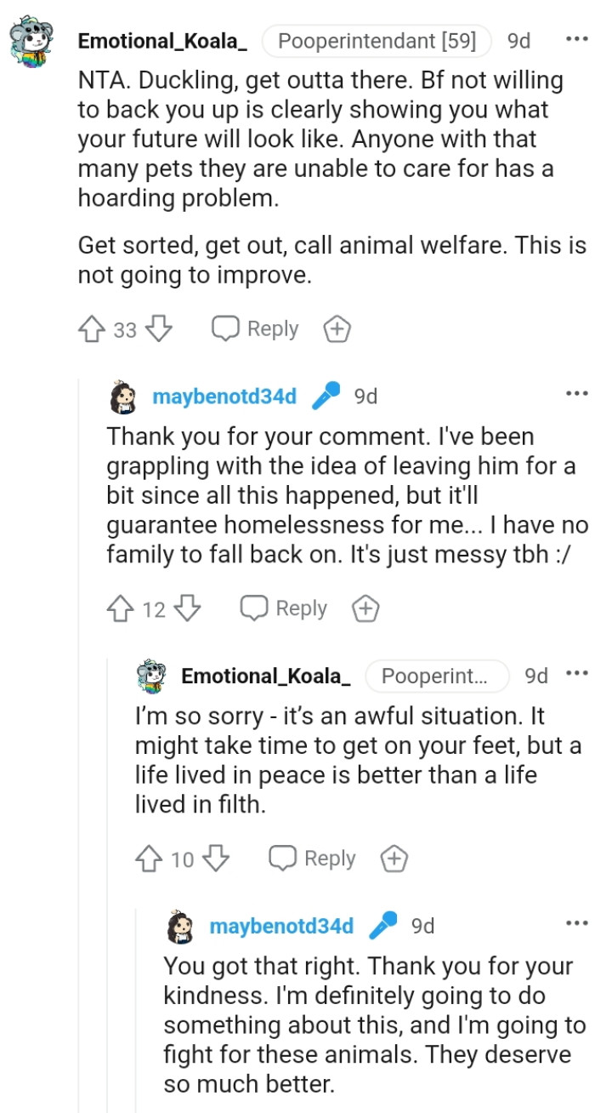Click the 9d timestamp on the top comment

point(518,40)
